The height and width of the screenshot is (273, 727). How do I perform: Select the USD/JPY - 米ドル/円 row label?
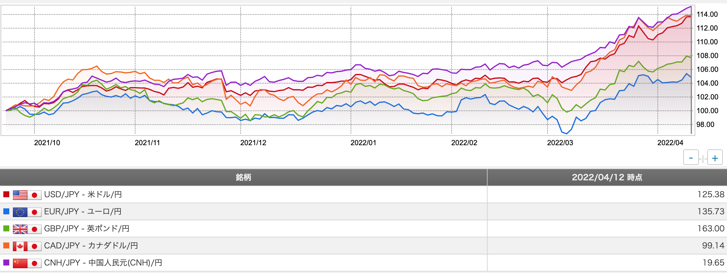[83, 195]
